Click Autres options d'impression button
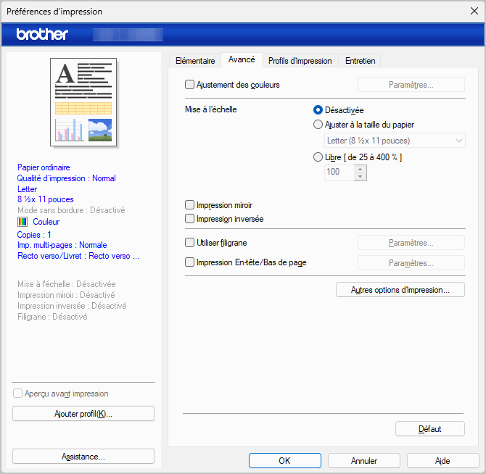Screen dimensions: 486x474 click(400, 290)
